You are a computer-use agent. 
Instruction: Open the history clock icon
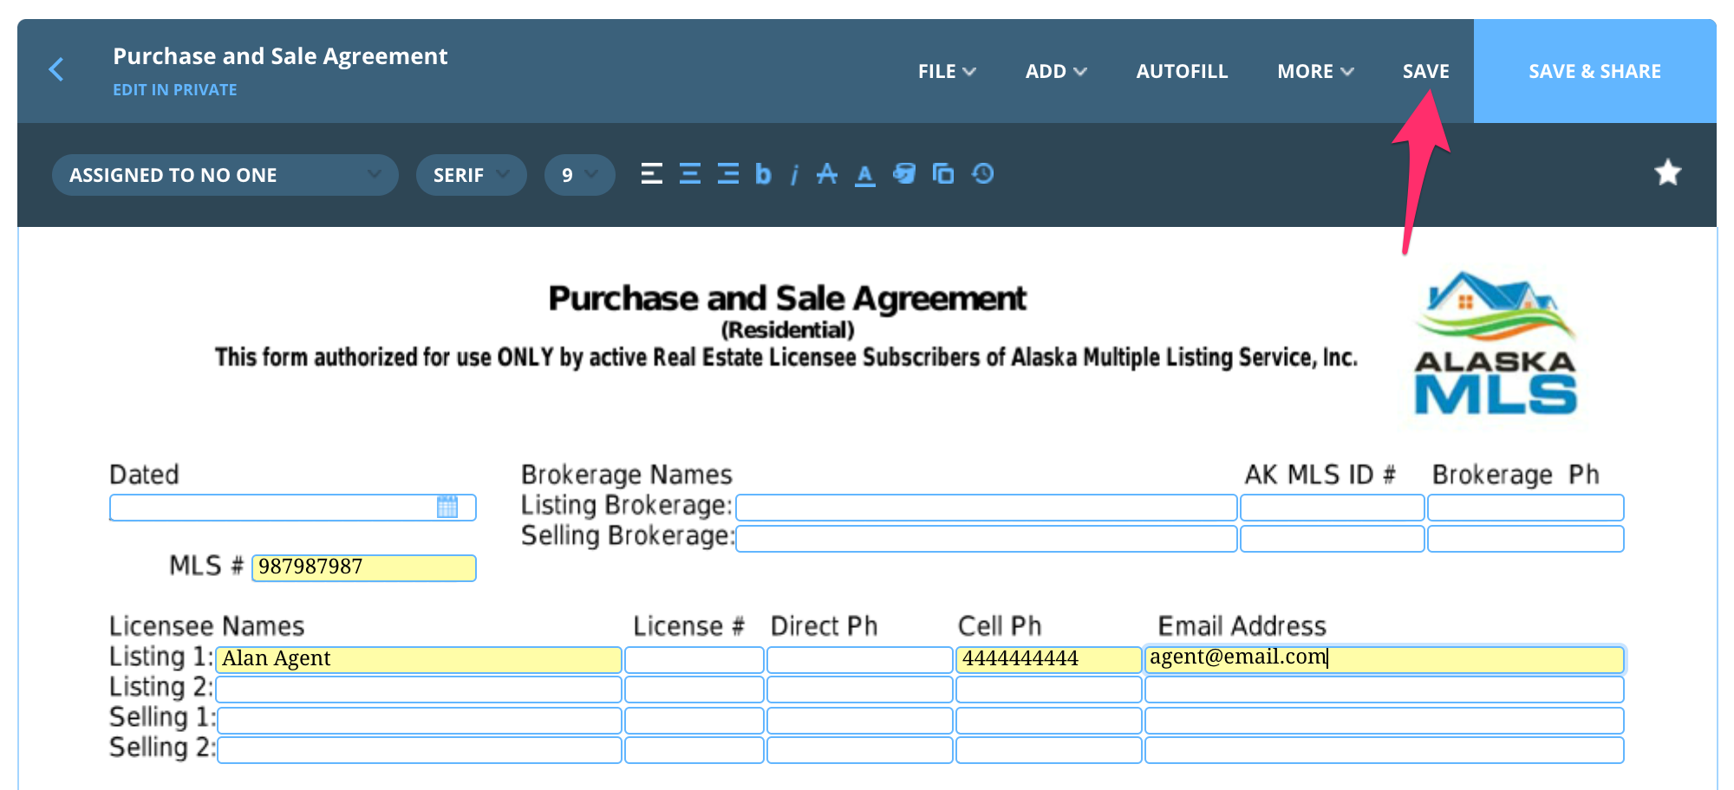click(x=982, y=174)
